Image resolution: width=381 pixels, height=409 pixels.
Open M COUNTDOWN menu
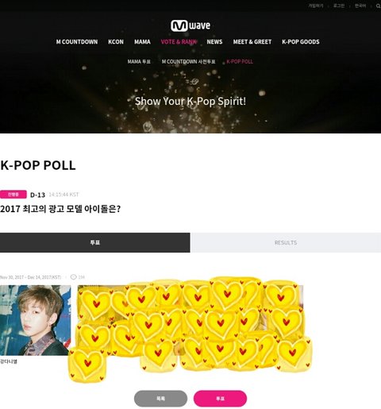77,42
